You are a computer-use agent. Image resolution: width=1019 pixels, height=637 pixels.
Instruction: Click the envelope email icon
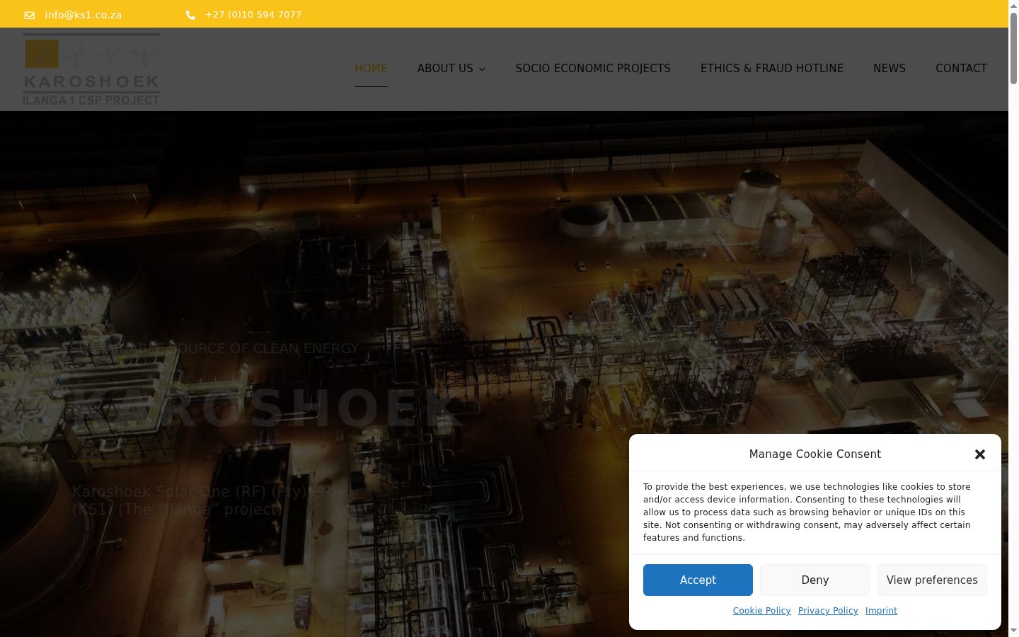[29, 15]
